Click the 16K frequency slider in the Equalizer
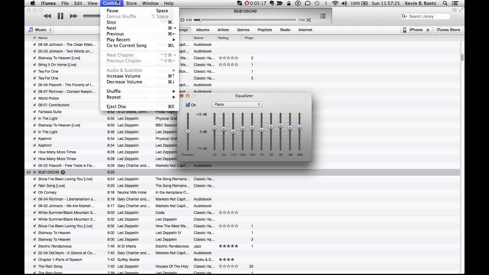489x275 pixels. [x=300, y=132]
